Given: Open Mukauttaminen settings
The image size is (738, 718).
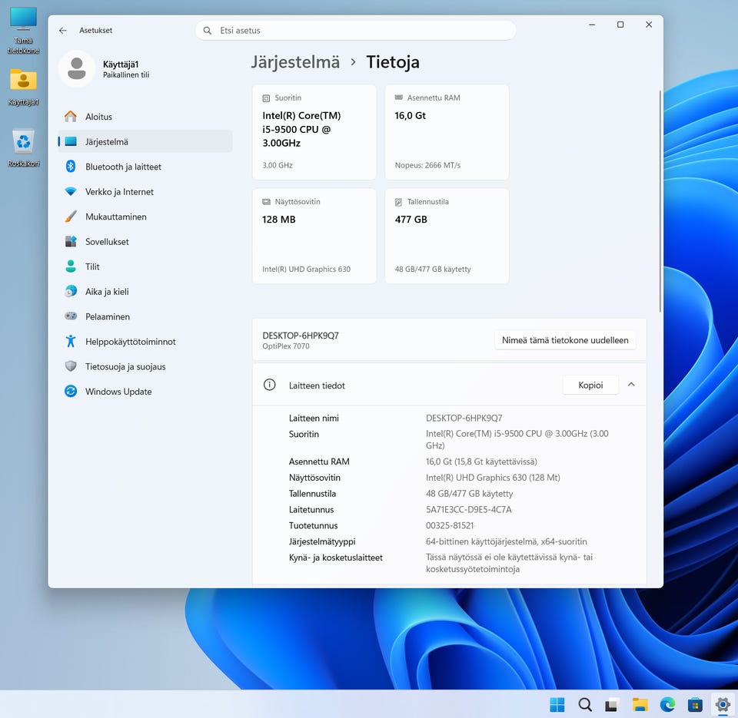Looking at the screenshot, I should click(145, 217).
